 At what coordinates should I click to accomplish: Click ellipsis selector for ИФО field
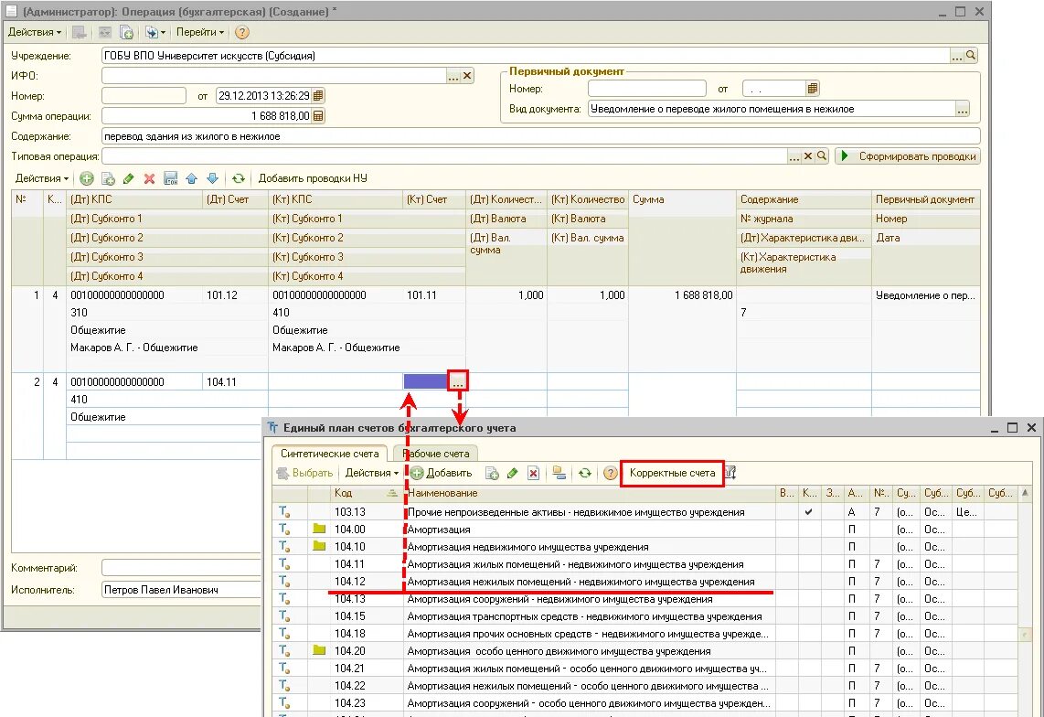pos(453,76)
